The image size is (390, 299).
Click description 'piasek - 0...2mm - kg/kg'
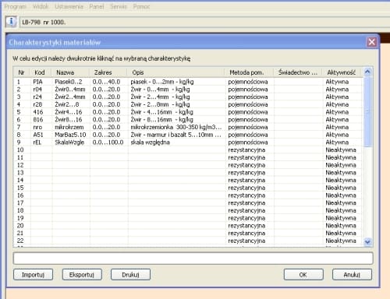coord(162,82)
